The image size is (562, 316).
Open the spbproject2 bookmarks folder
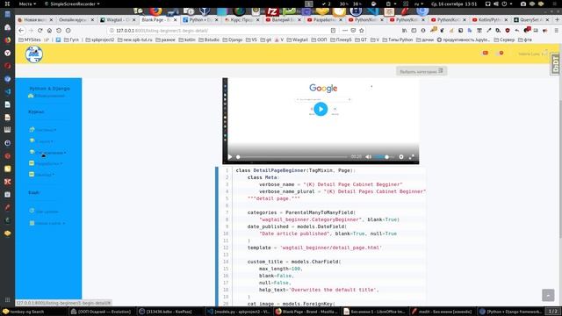click(100, 39)
